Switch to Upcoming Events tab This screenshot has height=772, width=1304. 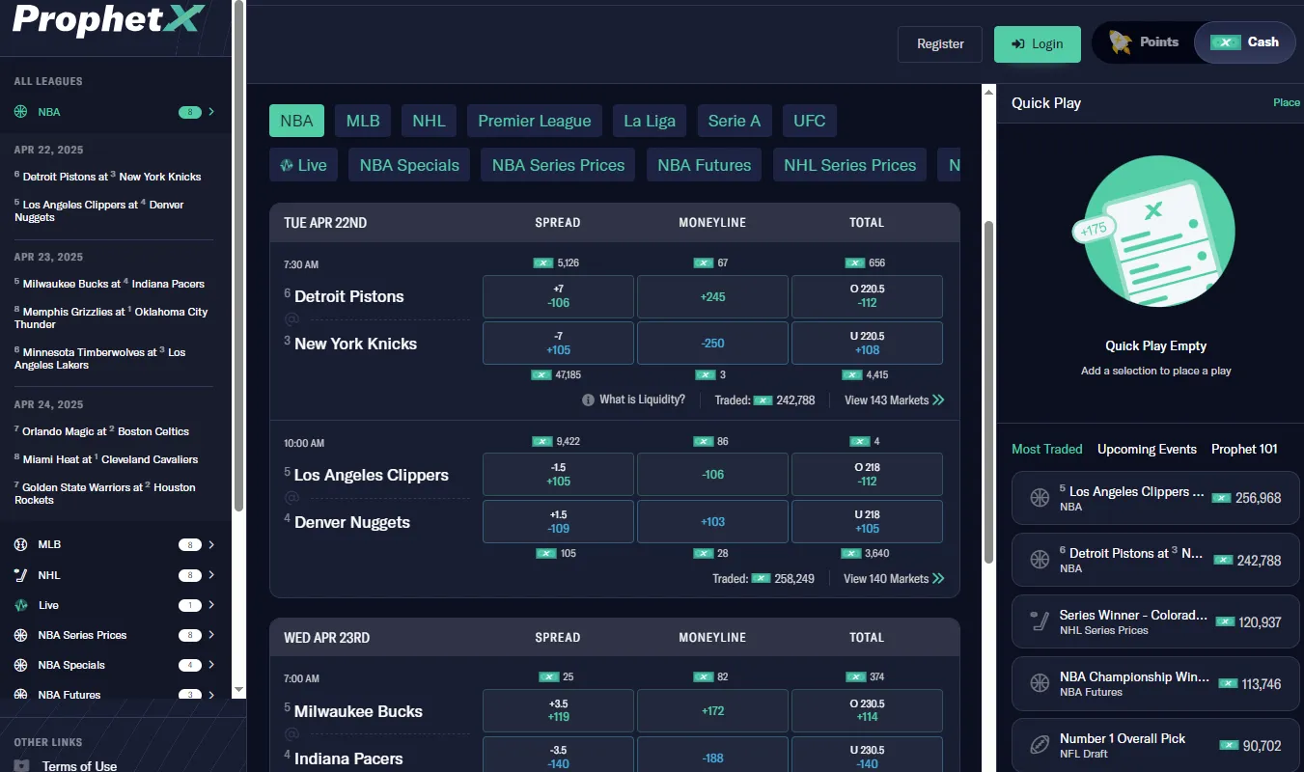pos(1147,449)
